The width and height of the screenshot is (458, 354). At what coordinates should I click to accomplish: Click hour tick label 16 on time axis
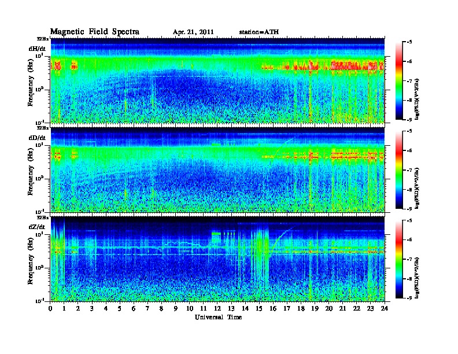[273, 309]
